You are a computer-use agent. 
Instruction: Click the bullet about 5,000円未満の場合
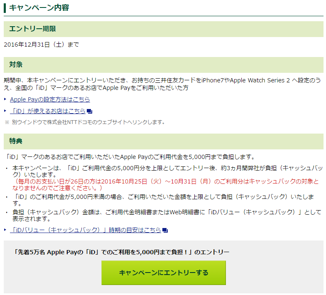tap(163, 200)
